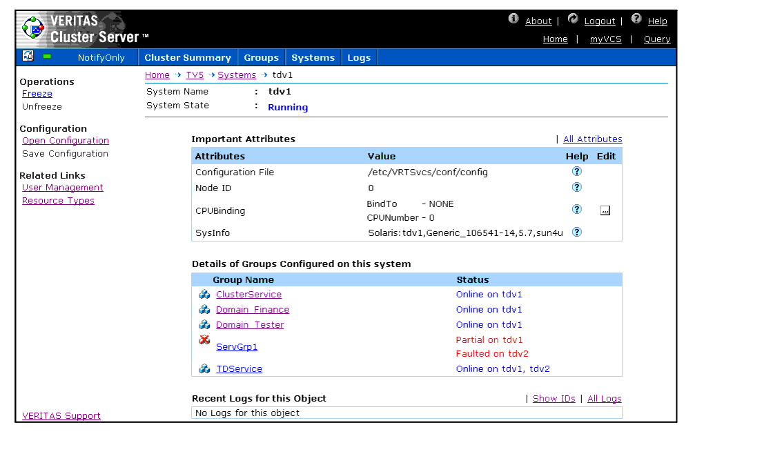
Task: View All Attributes link
Action: tap(592, 139)
